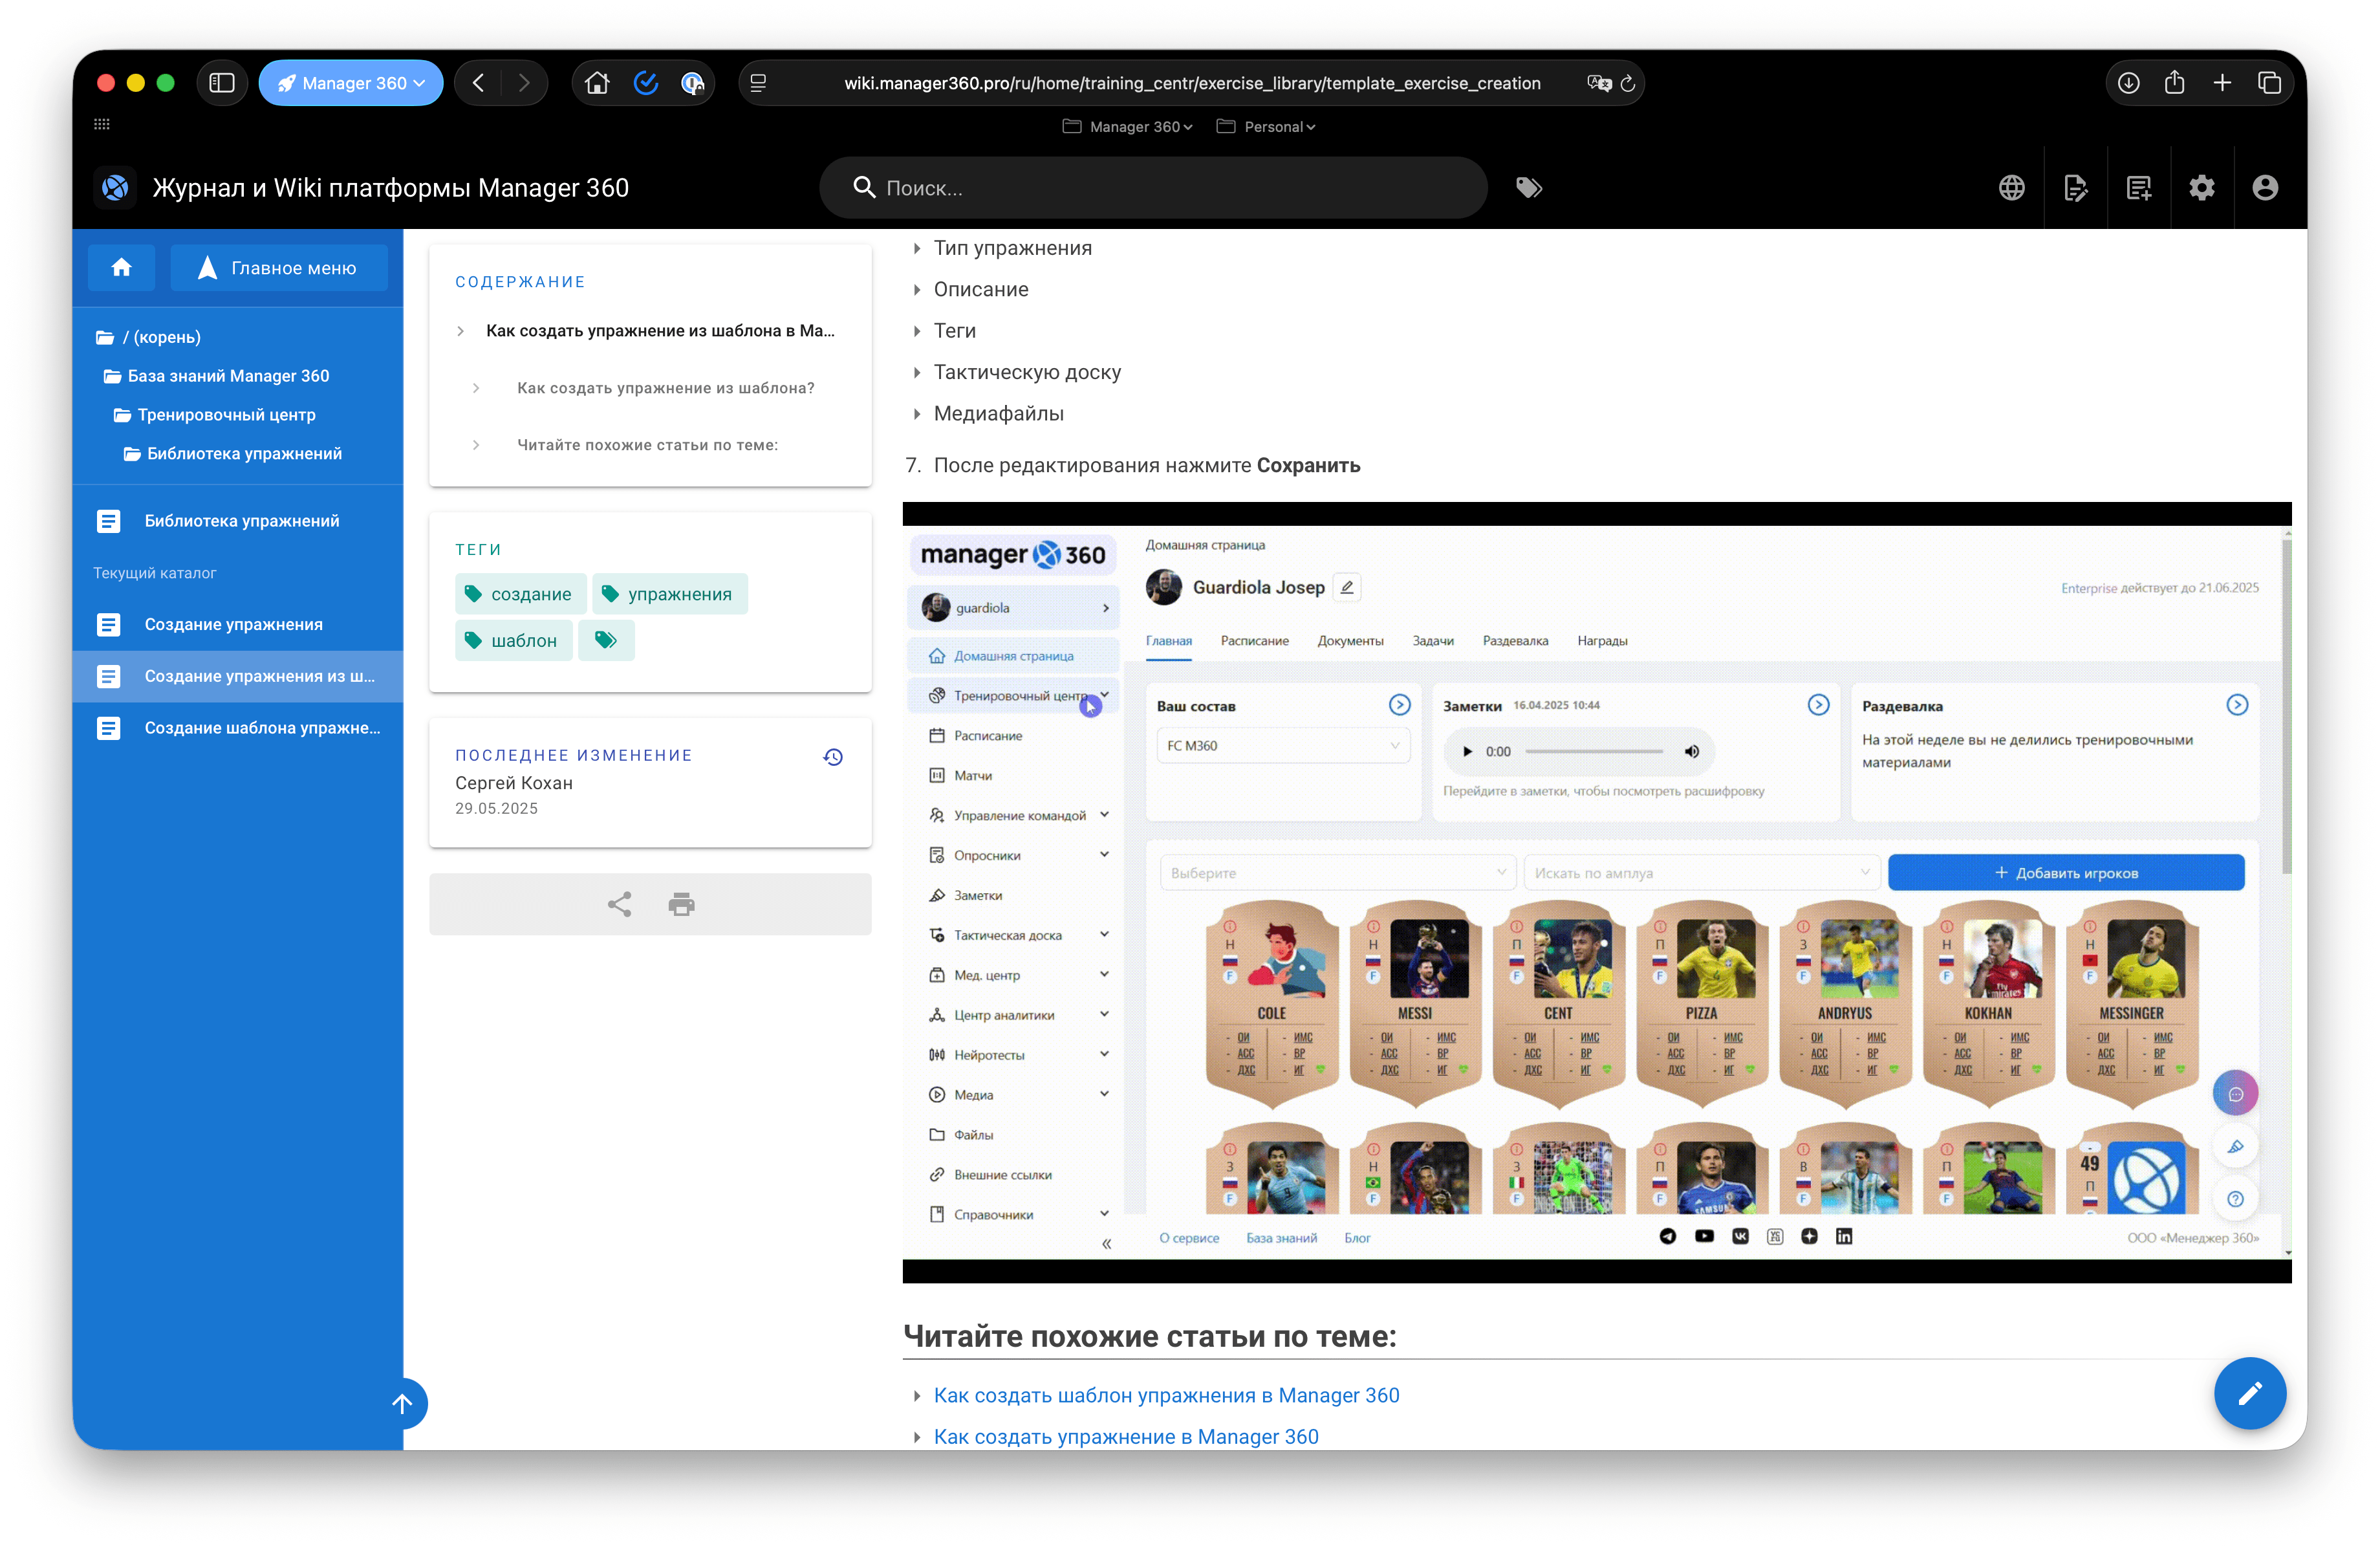Screen dimensions: 2380x1546
Task: Click the blue checkmark extension icon
Action: [x=646, y=83]
